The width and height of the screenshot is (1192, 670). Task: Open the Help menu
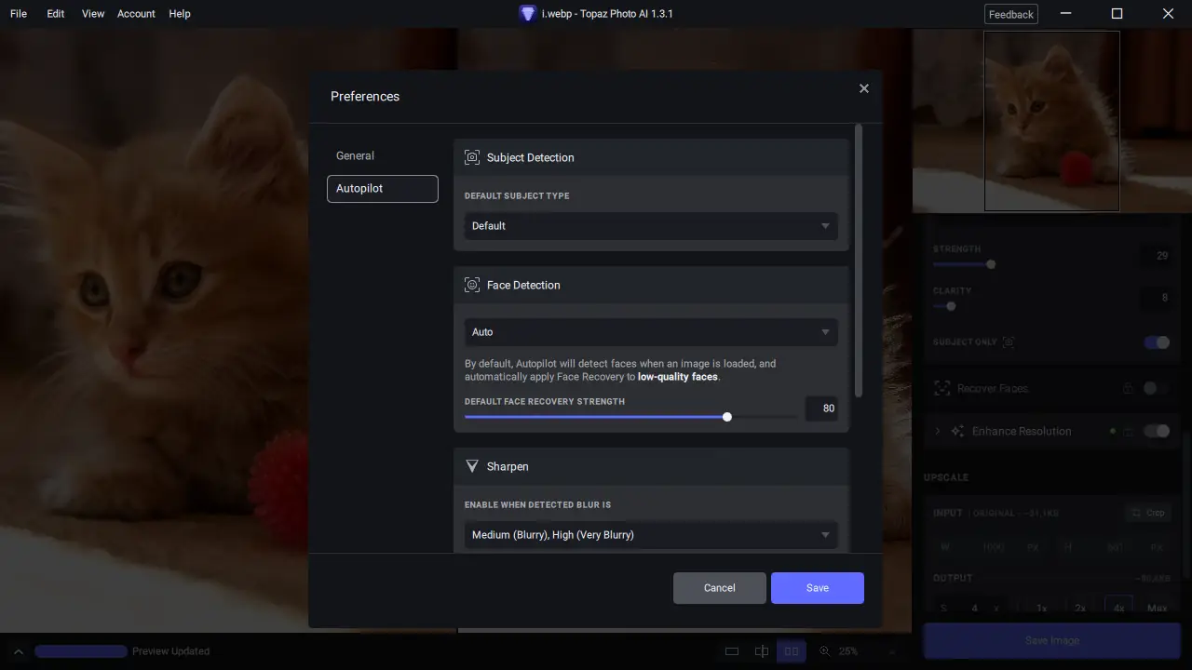[x=180, y=14]
